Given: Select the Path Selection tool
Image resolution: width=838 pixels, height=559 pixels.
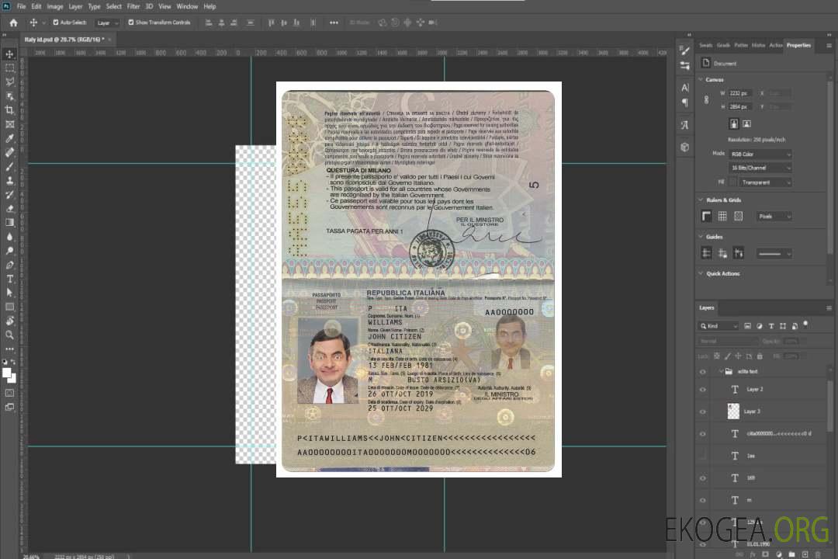Looking at the screenshot, I should click(x=9, y=293).
